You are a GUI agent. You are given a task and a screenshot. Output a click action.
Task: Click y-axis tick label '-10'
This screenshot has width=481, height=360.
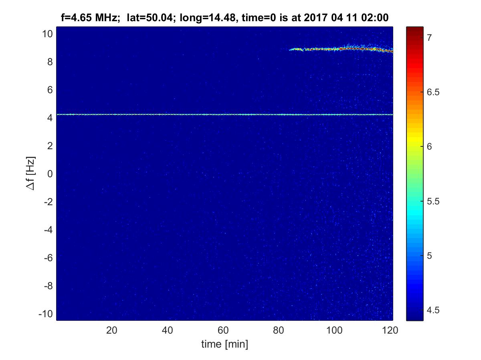coord(46,314)
